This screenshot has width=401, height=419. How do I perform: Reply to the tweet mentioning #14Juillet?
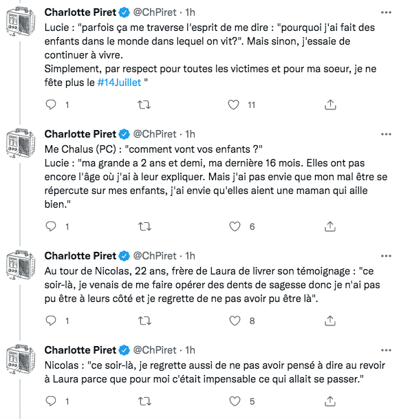click(51, 105)
